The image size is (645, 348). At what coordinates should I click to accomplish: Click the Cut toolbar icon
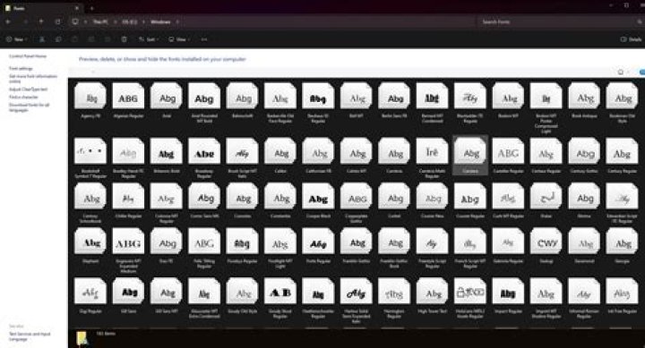coord(42,39)
